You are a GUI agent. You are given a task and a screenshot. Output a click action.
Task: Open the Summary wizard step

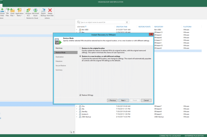(59, 70)
